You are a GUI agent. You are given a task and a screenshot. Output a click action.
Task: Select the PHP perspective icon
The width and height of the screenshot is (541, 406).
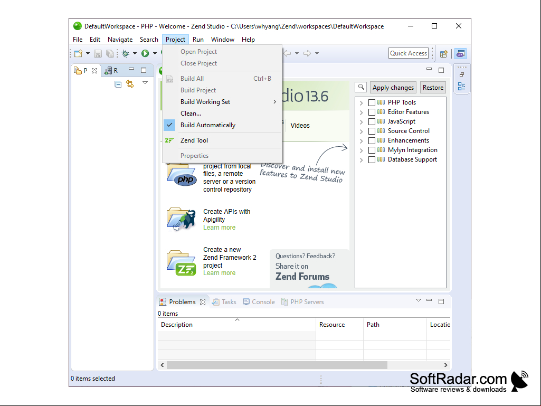click(461, 53)
